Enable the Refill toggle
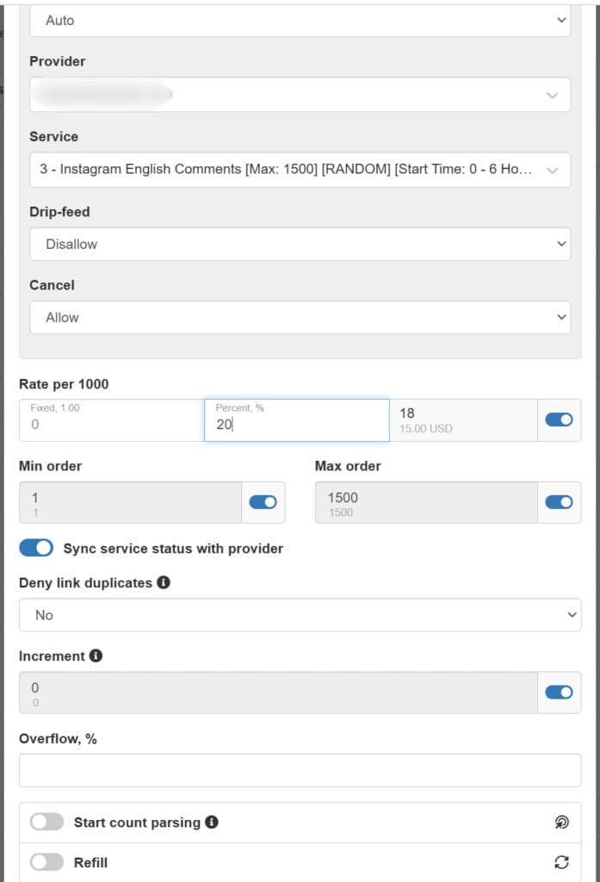Image resolution: width=600 pixels, height=882 pixels. (x=46, y=862)
